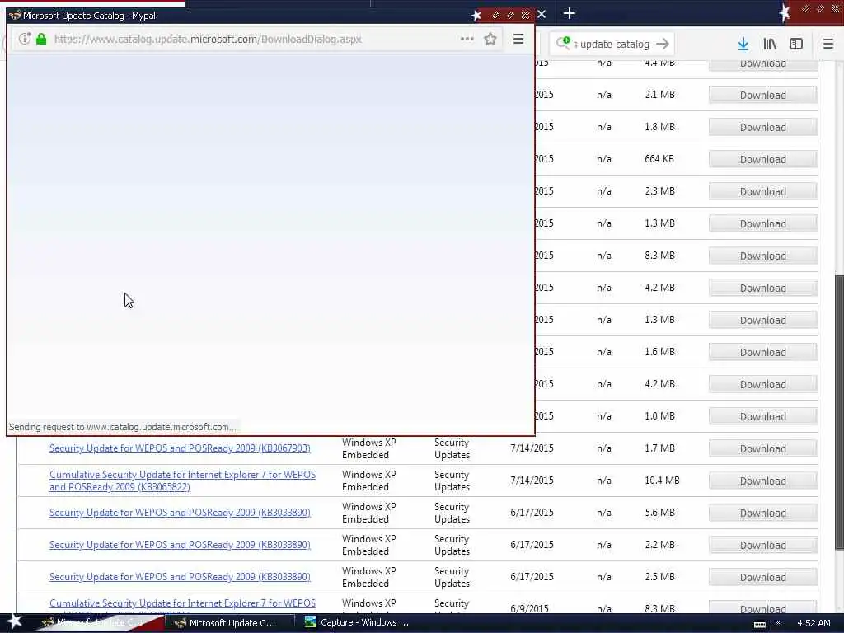Open the Downloads arrow icon
844x633 pixels.
(743, 45)
